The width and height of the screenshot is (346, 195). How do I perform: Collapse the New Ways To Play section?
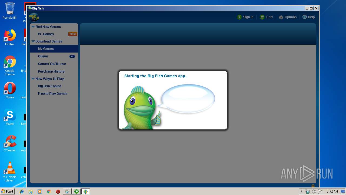coord(33,79)
